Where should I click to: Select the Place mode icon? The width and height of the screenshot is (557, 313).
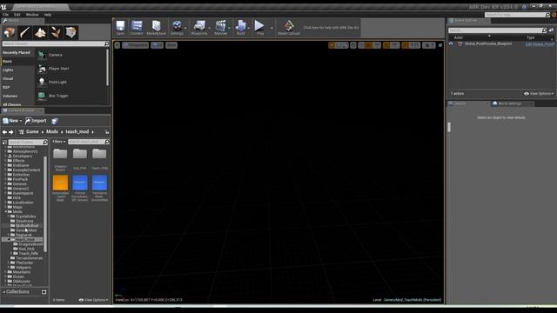click(10, 33)
